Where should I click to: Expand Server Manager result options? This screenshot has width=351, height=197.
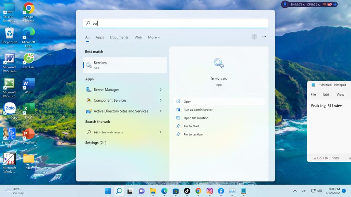161,90
